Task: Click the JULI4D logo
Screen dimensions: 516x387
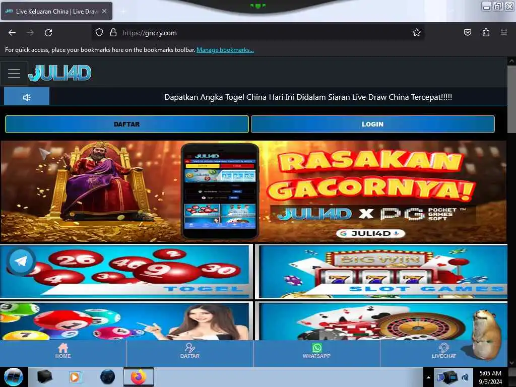Action: [x=59, y=73]
